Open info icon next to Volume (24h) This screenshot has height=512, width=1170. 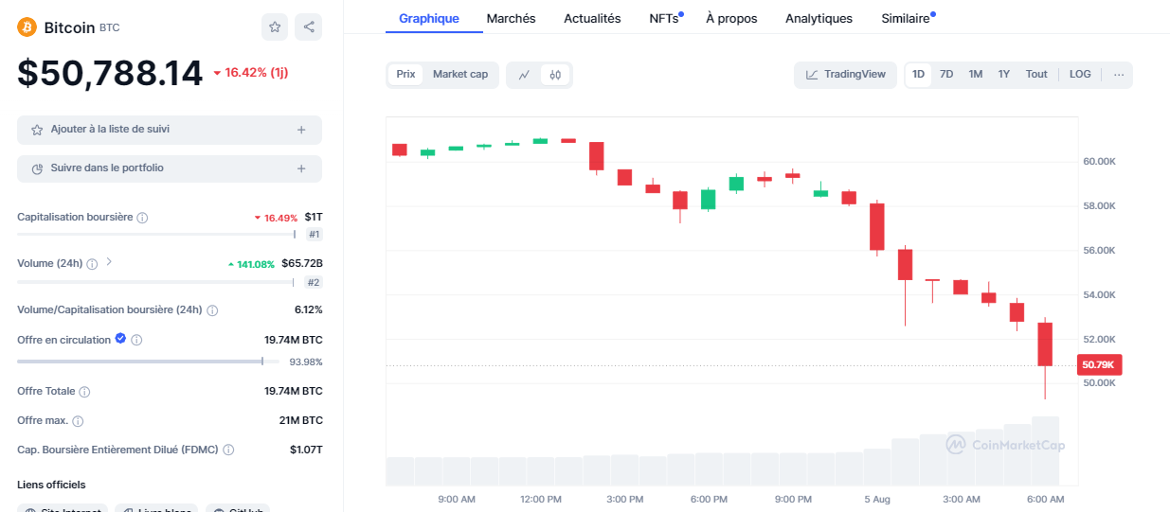click(92, 264)
